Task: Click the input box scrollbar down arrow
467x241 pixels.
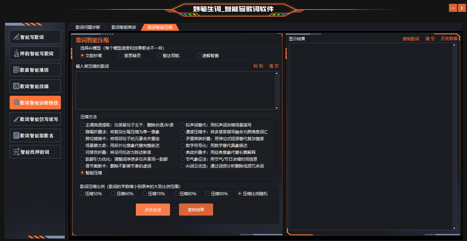Action: point(277,107)
